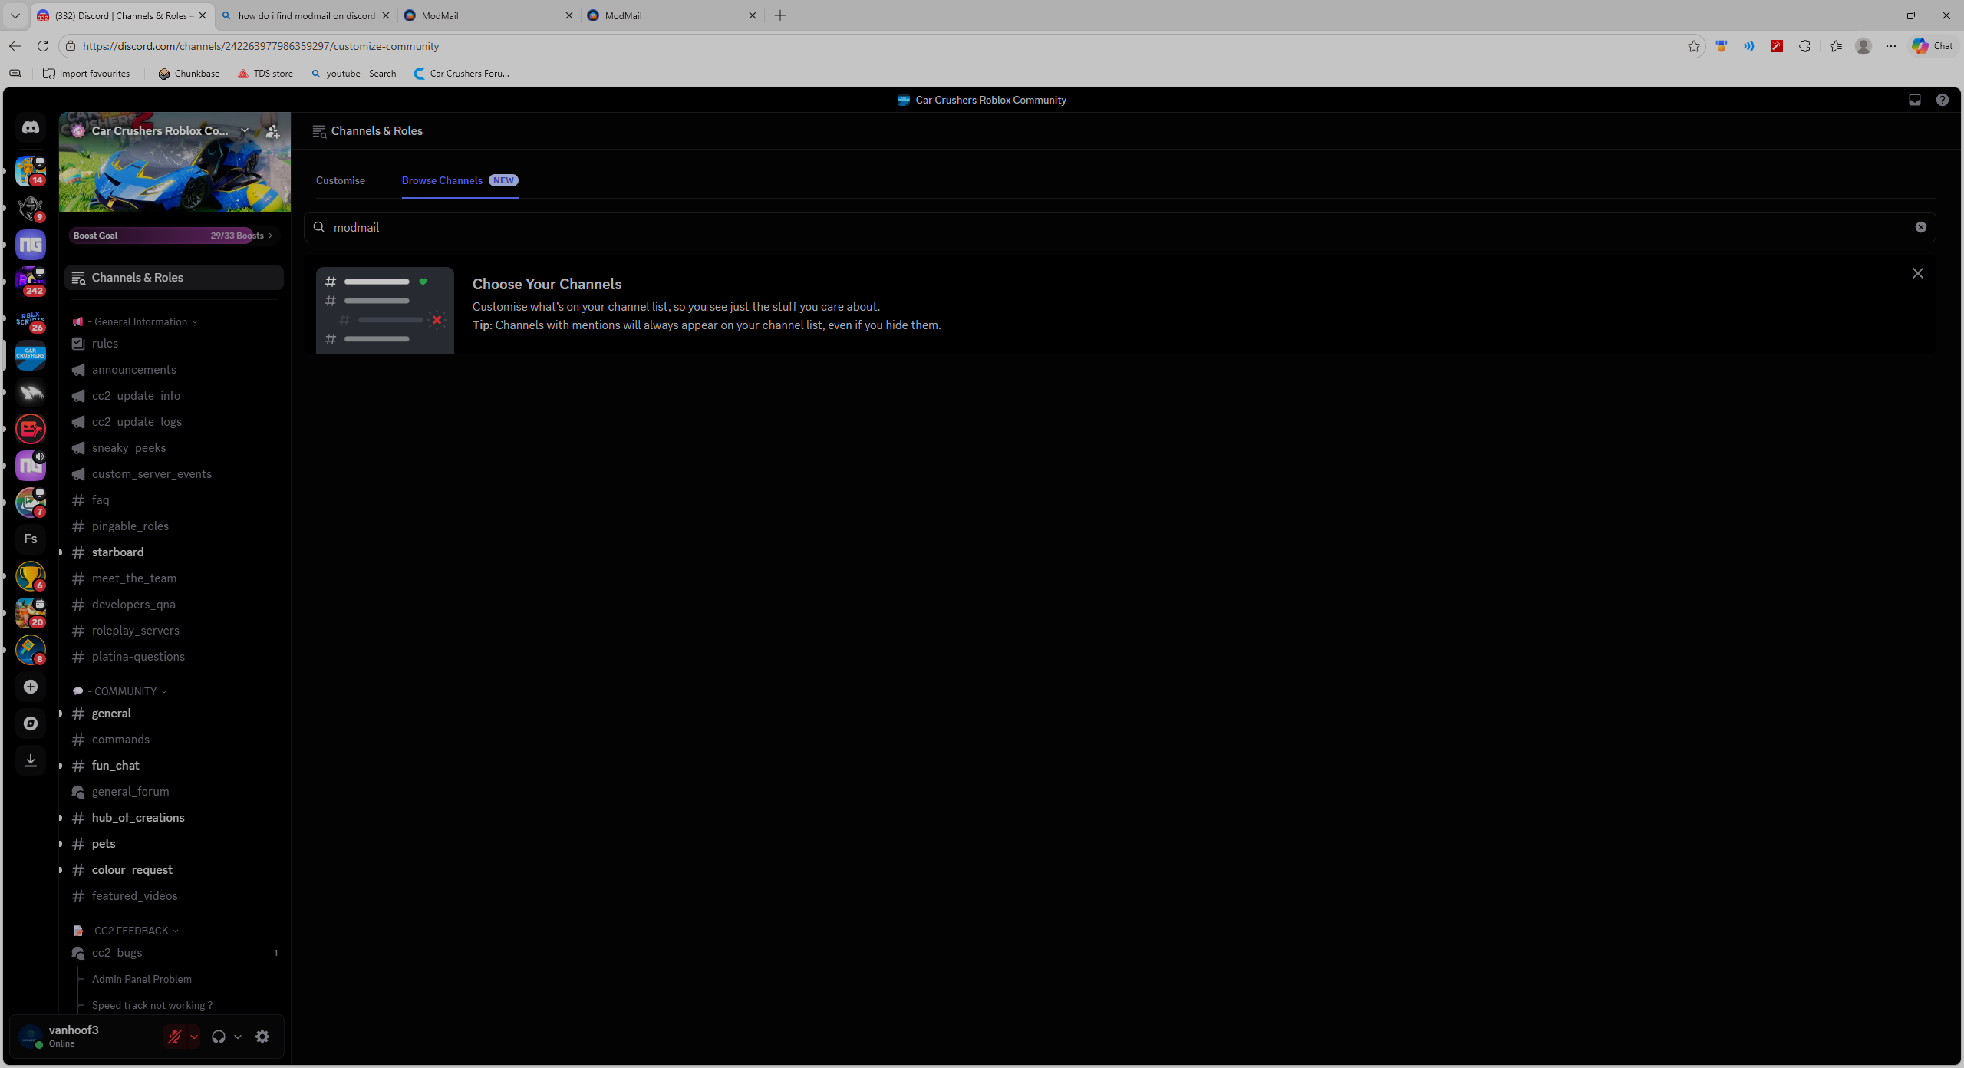
Task: Open Discover servers compass icon
Action: click(31, 724)
